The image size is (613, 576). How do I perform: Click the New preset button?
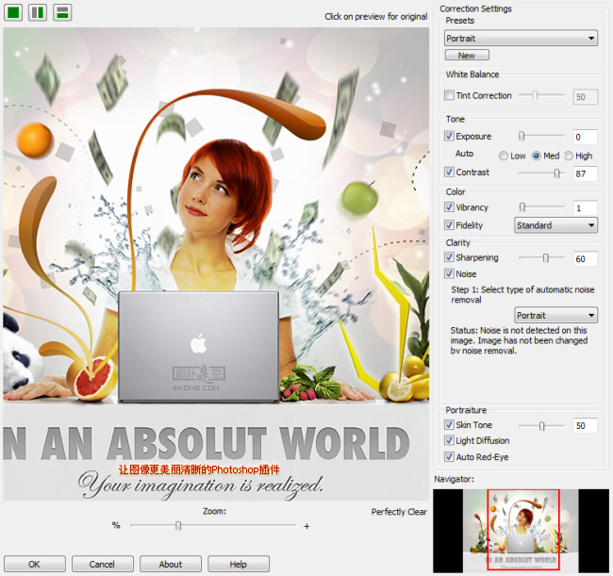click(467, 56)
